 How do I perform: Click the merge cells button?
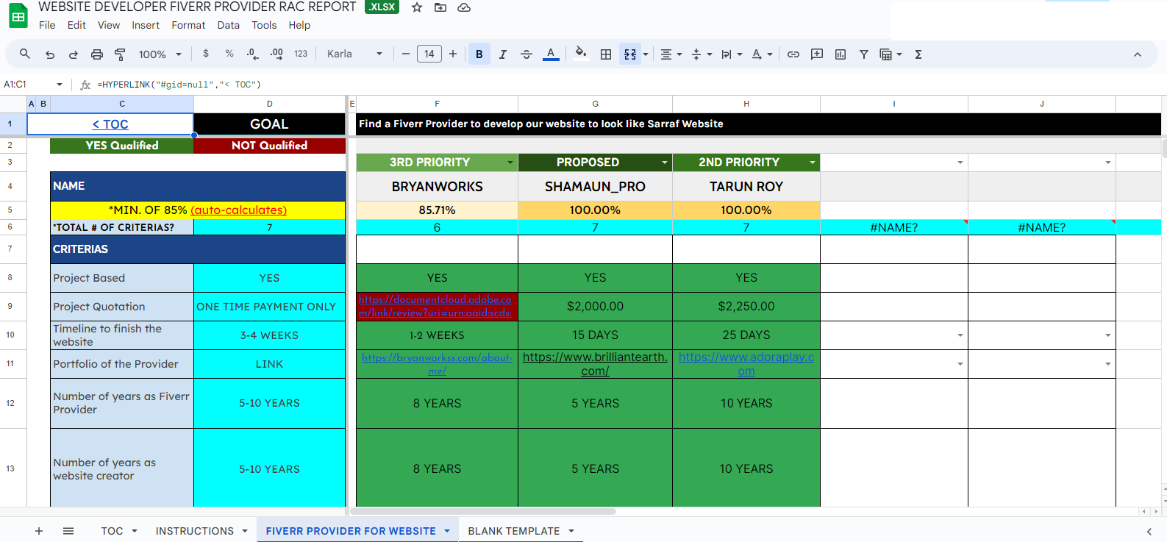630,54
